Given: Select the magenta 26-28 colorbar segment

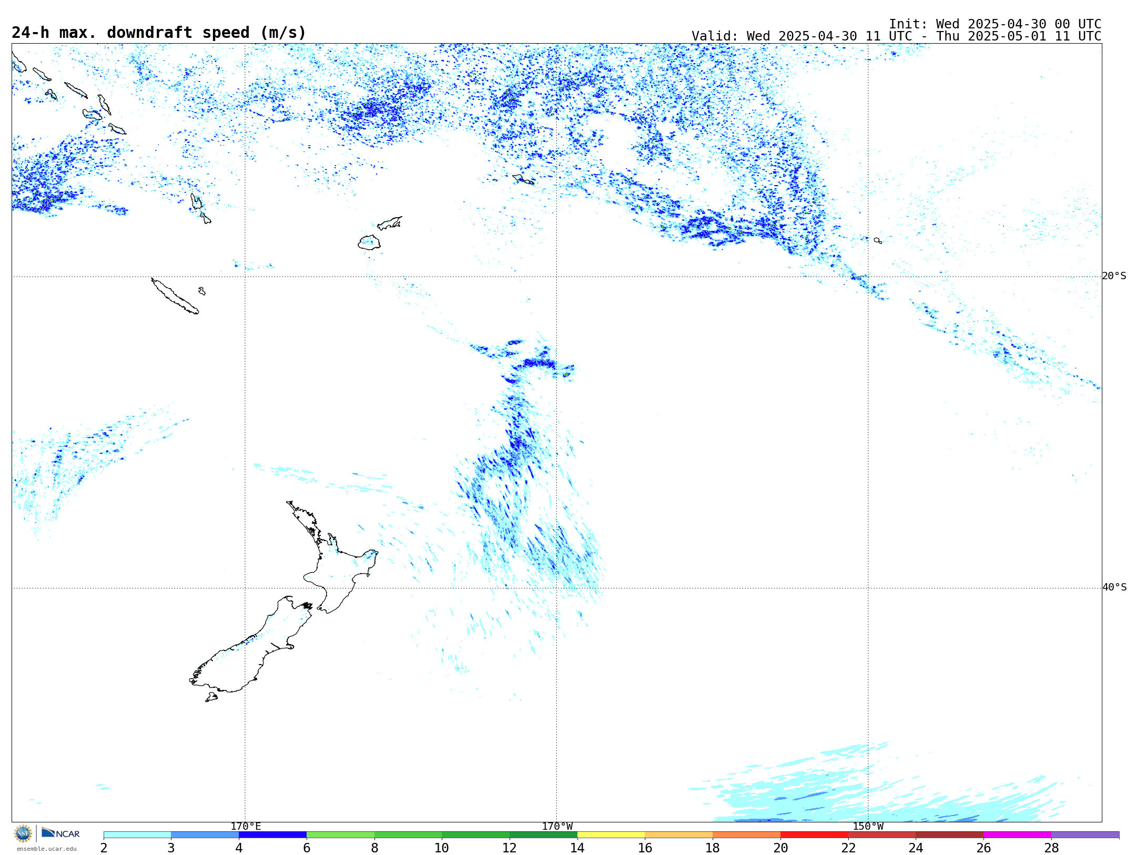Looking at the screenshot, I should click(1017, 834).
